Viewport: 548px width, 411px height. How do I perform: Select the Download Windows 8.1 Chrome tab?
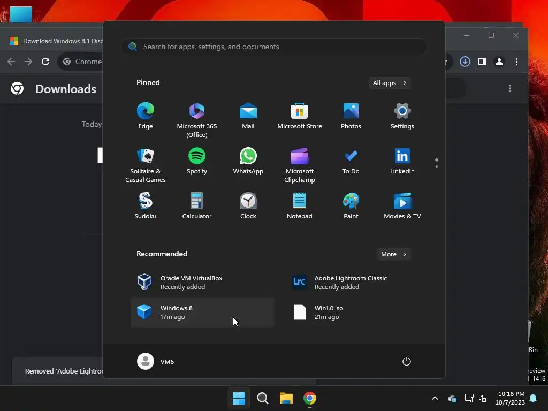(56, 41)
